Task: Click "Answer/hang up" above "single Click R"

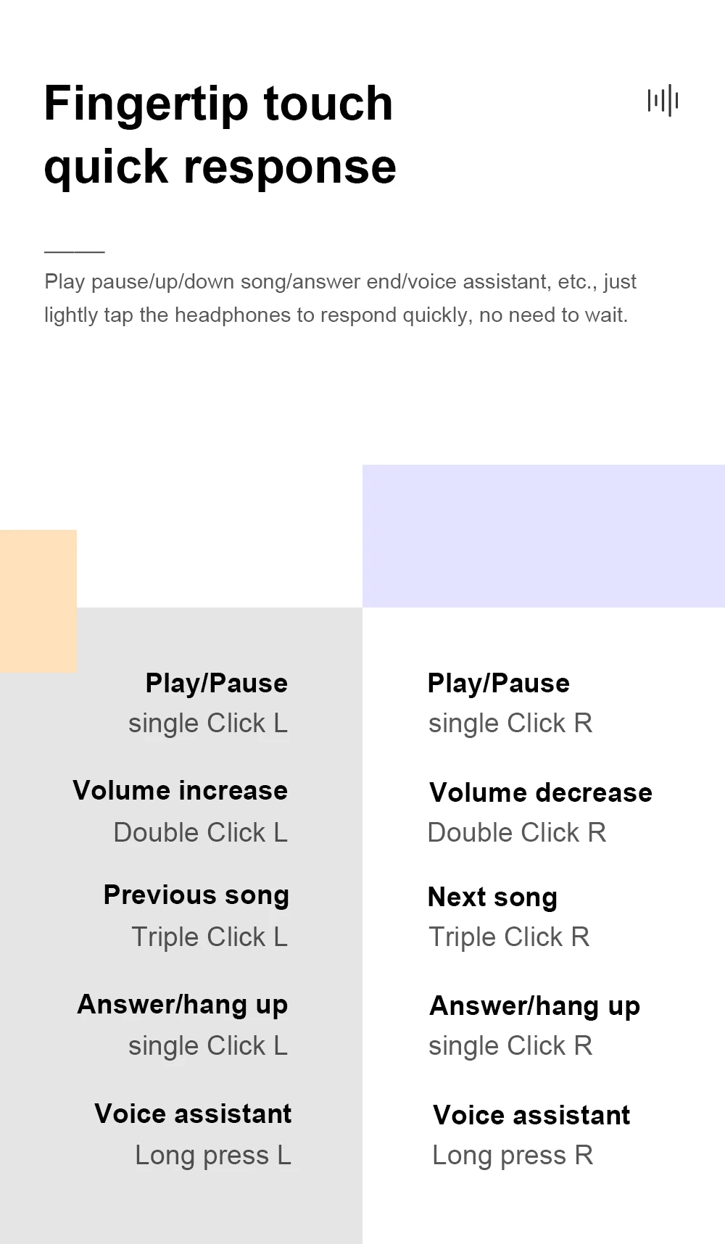Action: tap(534, 1005)
